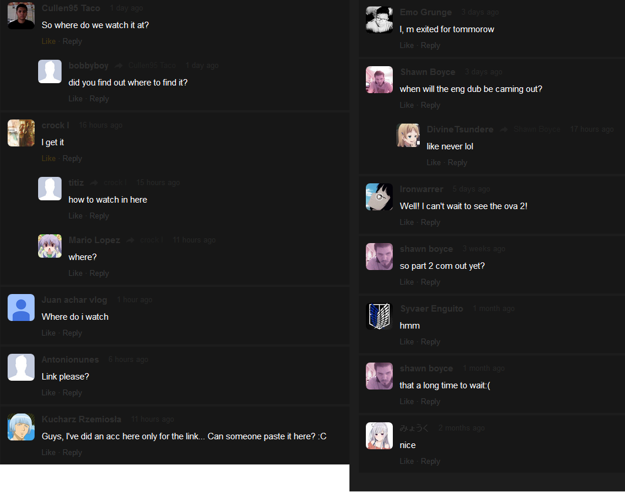Open bobbyboy's default silhouette avatar
The width and height of the screenshot is (625, 492).
[x=50, y=71]
